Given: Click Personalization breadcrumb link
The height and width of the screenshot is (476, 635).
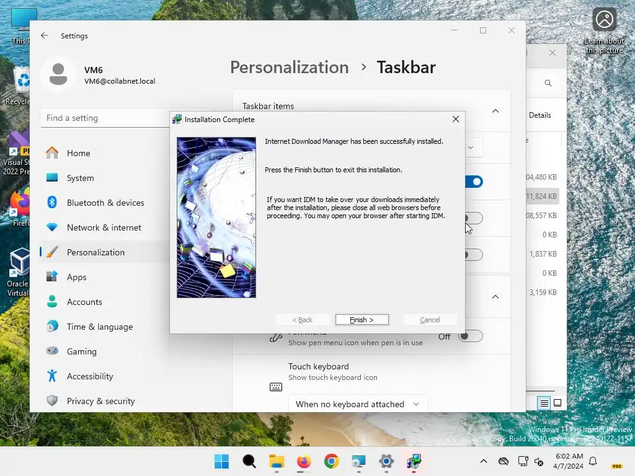Looking at the screenshot, I should [x=289, y=67].
